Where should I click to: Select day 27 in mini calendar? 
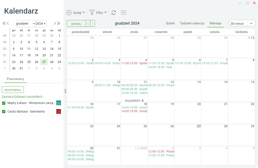tap(44, 62)
